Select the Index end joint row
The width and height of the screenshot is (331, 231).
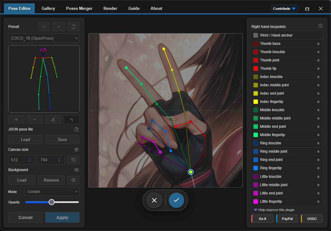click(x=287, y=93)
